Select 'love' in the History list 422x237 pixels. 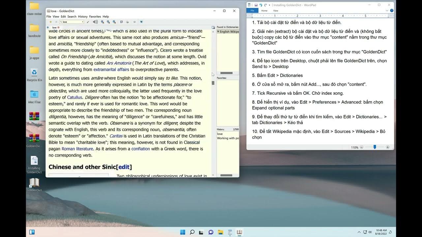coord(220,134)
